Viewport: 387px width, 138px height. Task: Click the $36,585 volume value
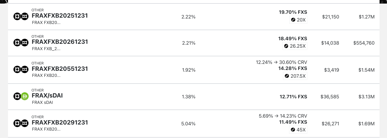pos(330,97)
